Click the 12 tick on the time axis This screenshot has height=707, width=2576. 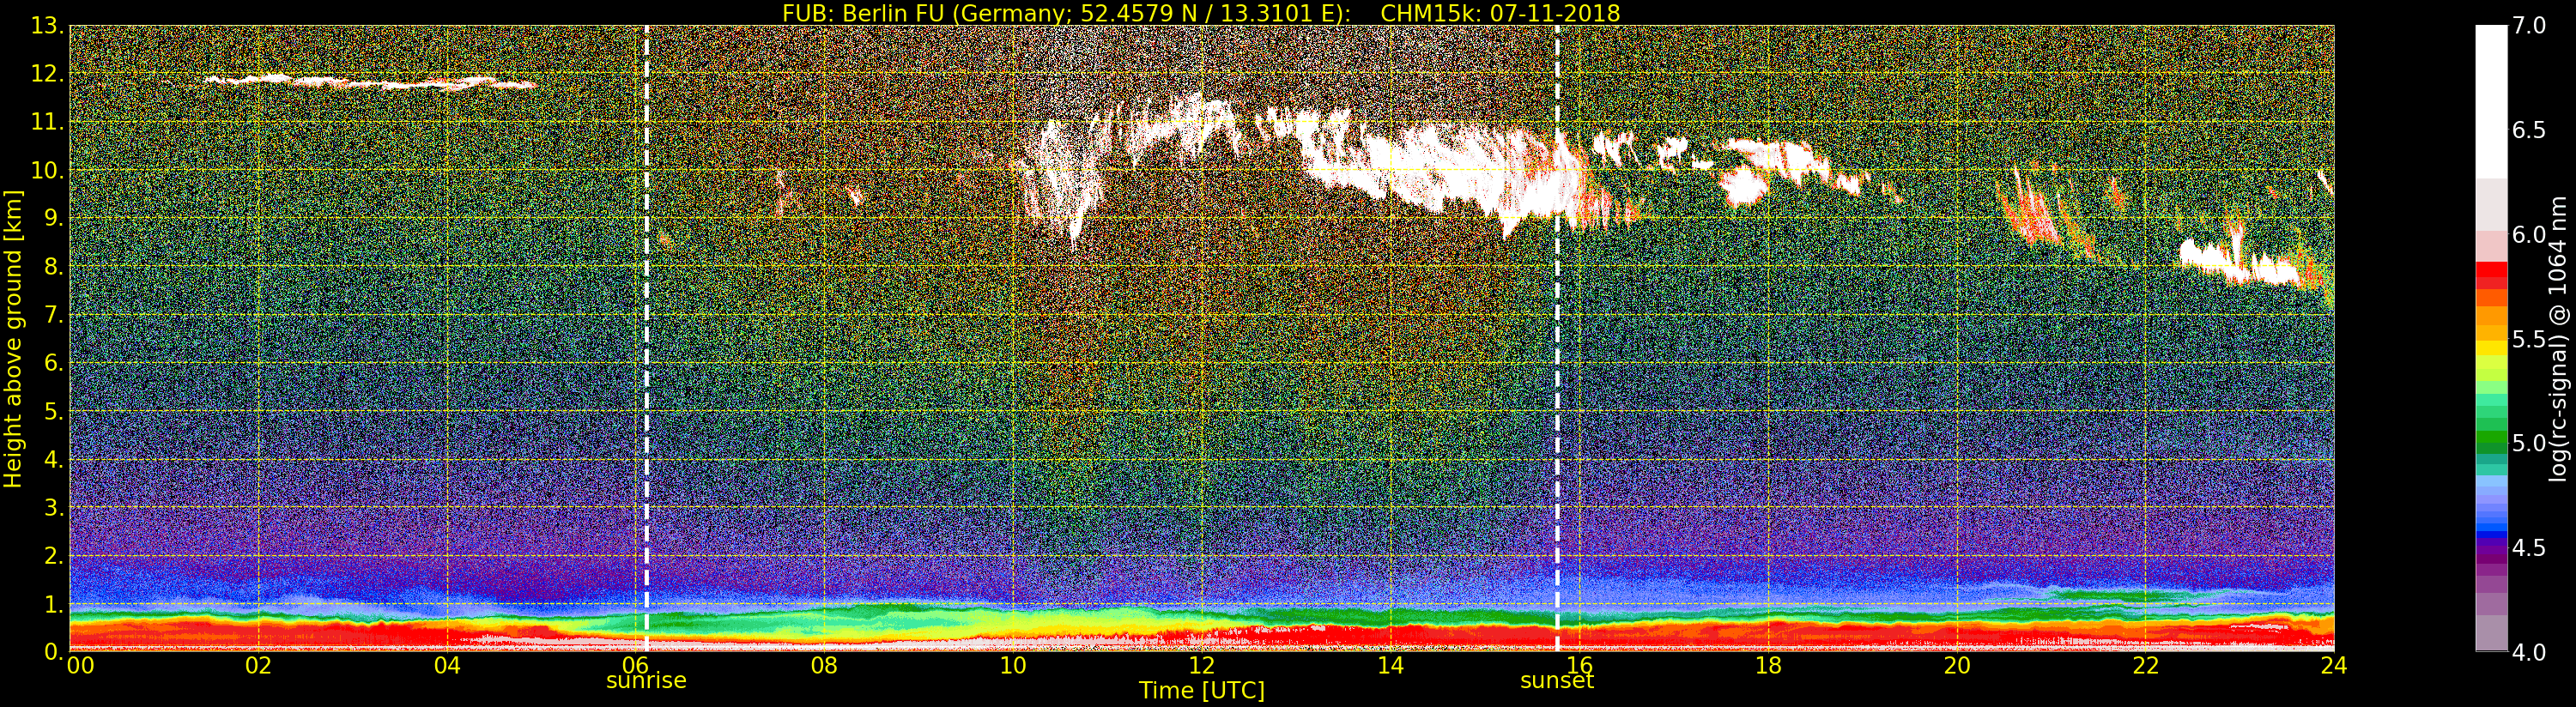click(x=1201, y=666)
